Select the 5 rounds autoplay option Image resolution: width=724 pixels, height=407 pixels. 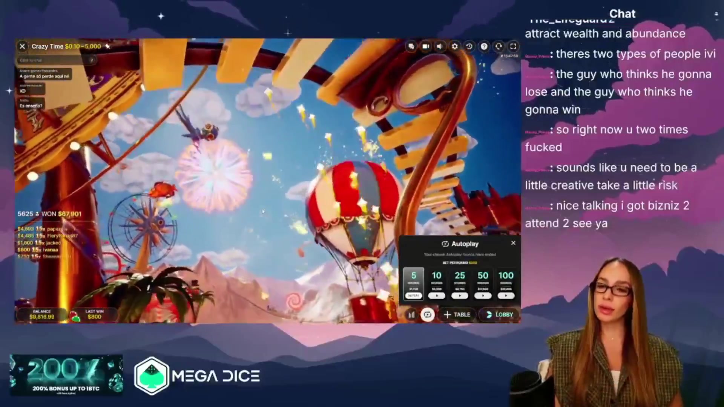point(414,283)
